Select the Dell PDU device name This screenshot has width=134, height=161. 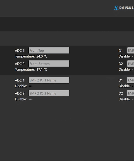coord(127,8)
